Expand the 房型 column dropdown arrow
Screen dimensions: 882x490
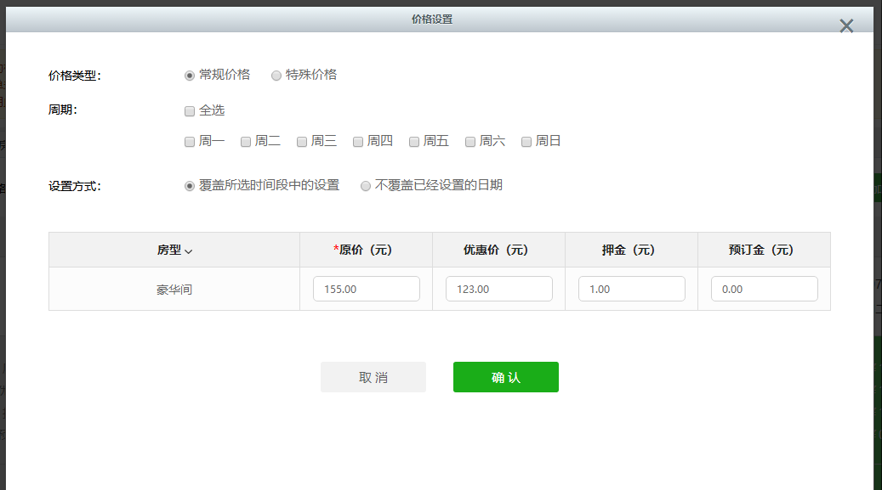[x=189, y=251]
